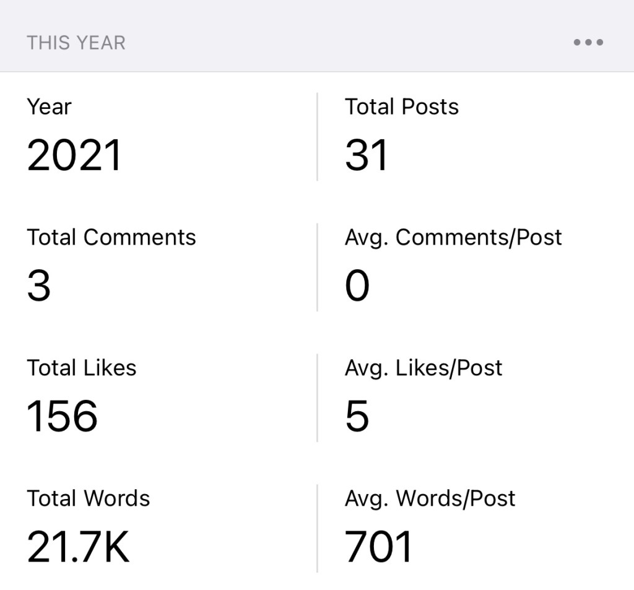Tap the Avg. Words/Post value 701
Image resolution: width=634 pixels, height=590 pixels.
378,547
